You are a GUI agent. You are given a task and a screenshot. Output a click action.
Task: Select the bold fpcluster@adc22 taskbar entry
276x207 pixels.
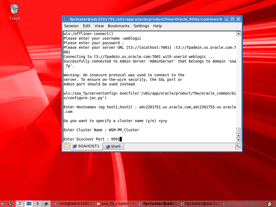click(x=159, y=204)
